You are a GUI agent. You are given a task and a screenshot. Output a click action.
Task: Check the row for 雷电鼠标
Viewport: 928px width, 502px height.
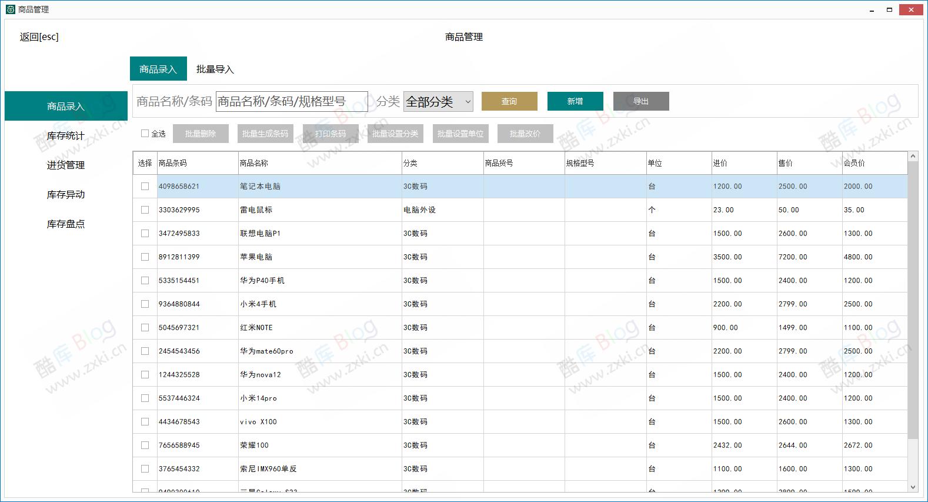145,210
